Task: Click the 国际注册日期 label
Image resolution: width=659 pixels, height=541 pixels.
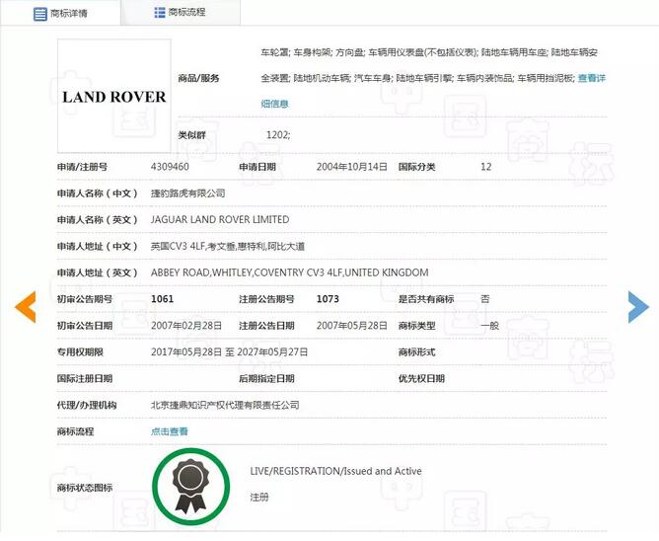Action: click(x=85, y=379)
